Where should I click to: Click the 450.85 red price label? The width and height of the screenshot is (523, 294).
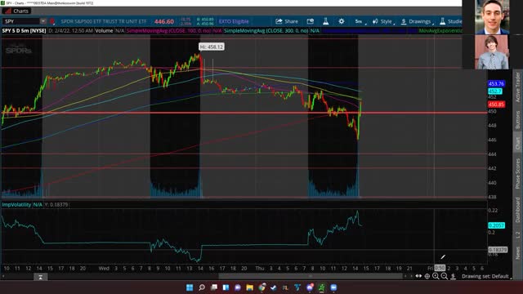pyautogui.click(x=496, y=105)
